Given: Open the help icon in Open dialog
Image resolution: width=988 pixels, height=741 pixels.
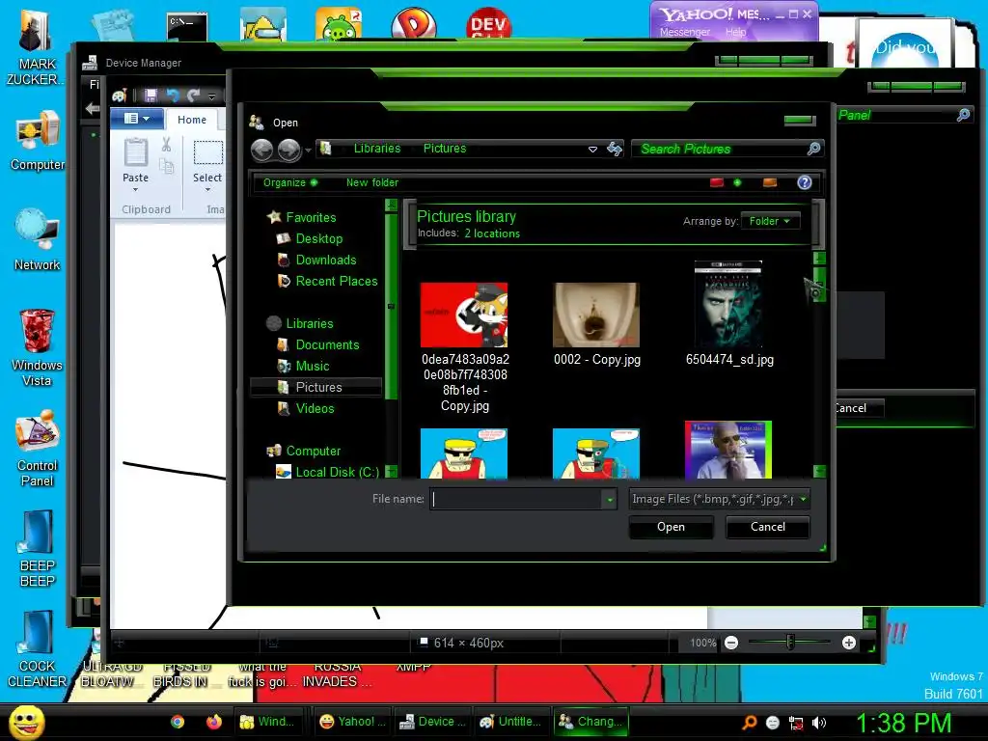Looking at the screenshot, I should click(x=804, y=182).
